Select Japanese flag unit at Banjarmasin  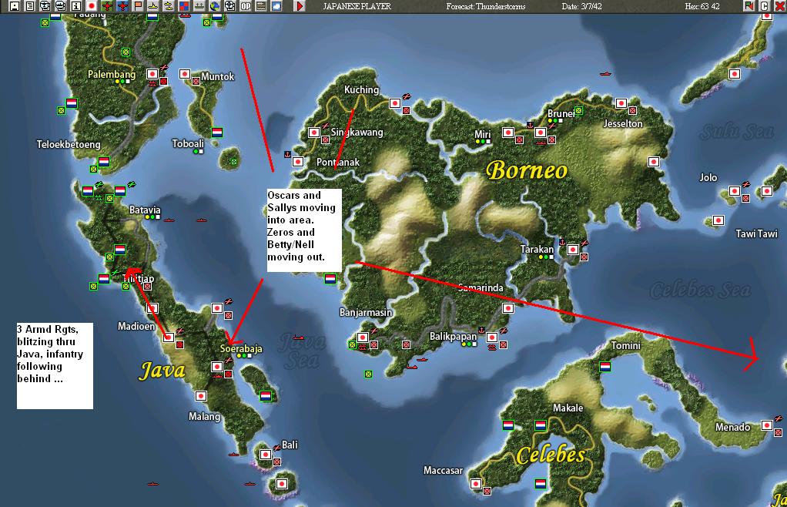click(363, 337)
